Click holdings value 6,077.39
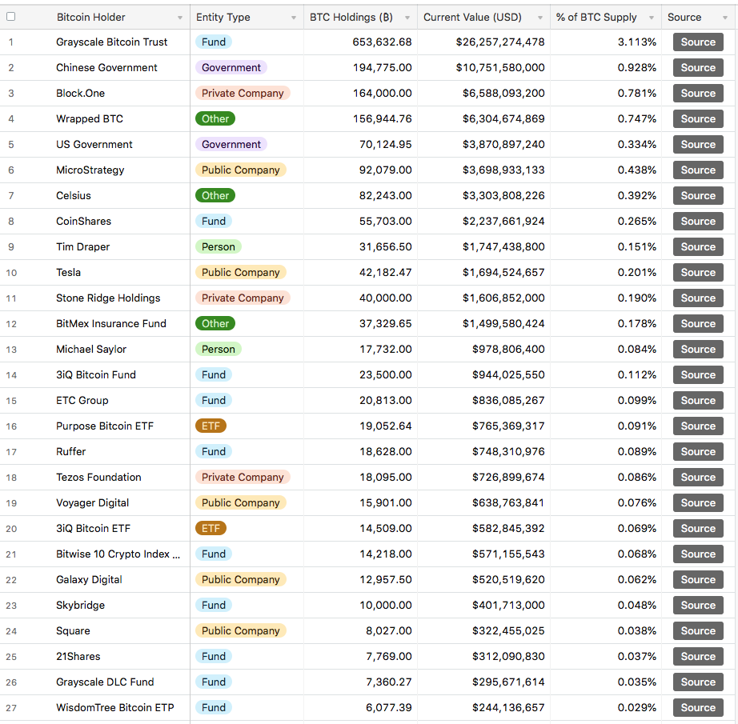 pyautogui.click(x=389, y=707)
